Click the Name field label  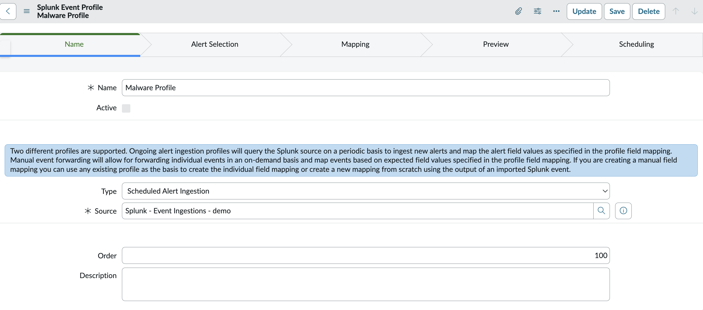click(107, 88)
